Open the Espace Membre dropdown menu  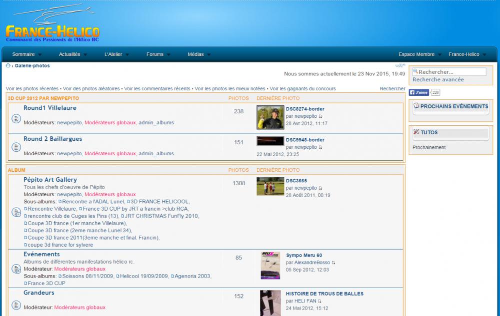pyautogui.click(x=420, y=54)
